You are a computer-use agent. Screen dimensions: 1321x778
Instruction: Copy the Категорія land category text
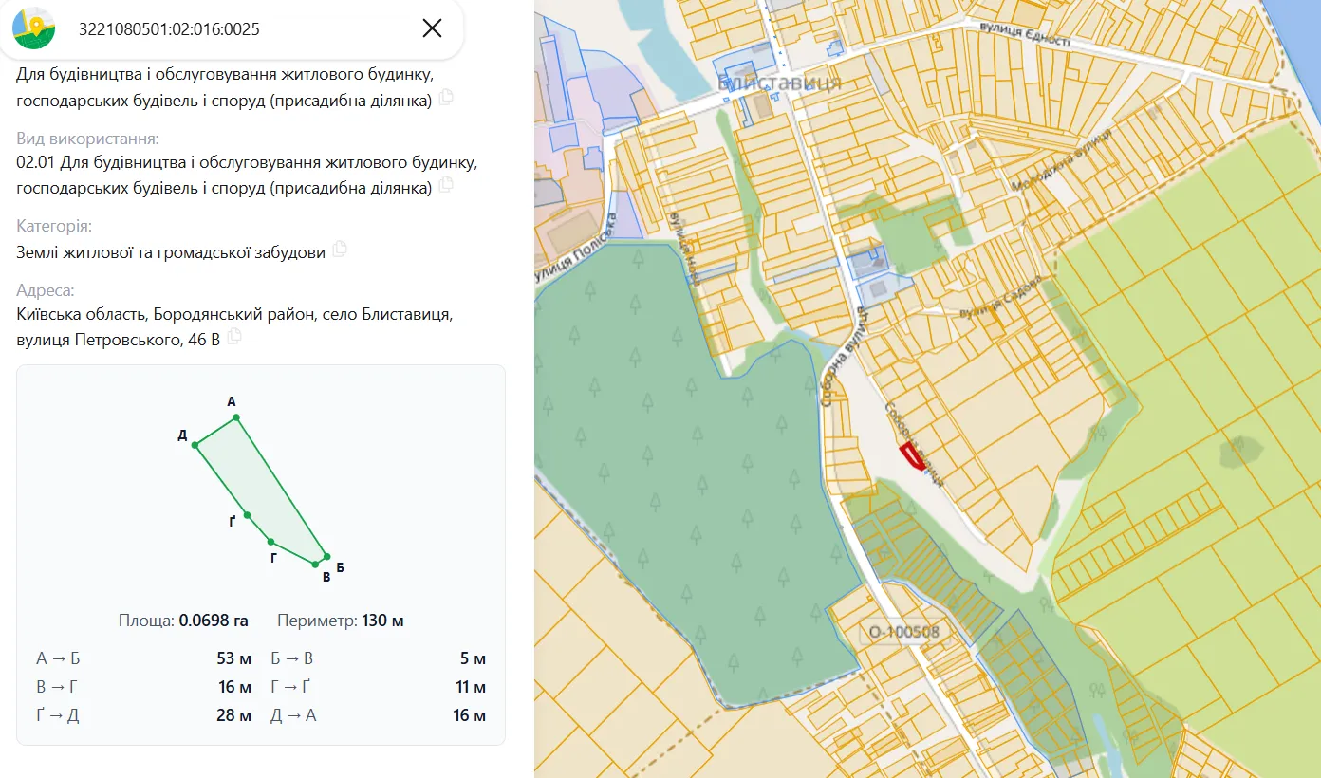pos(339,250)
